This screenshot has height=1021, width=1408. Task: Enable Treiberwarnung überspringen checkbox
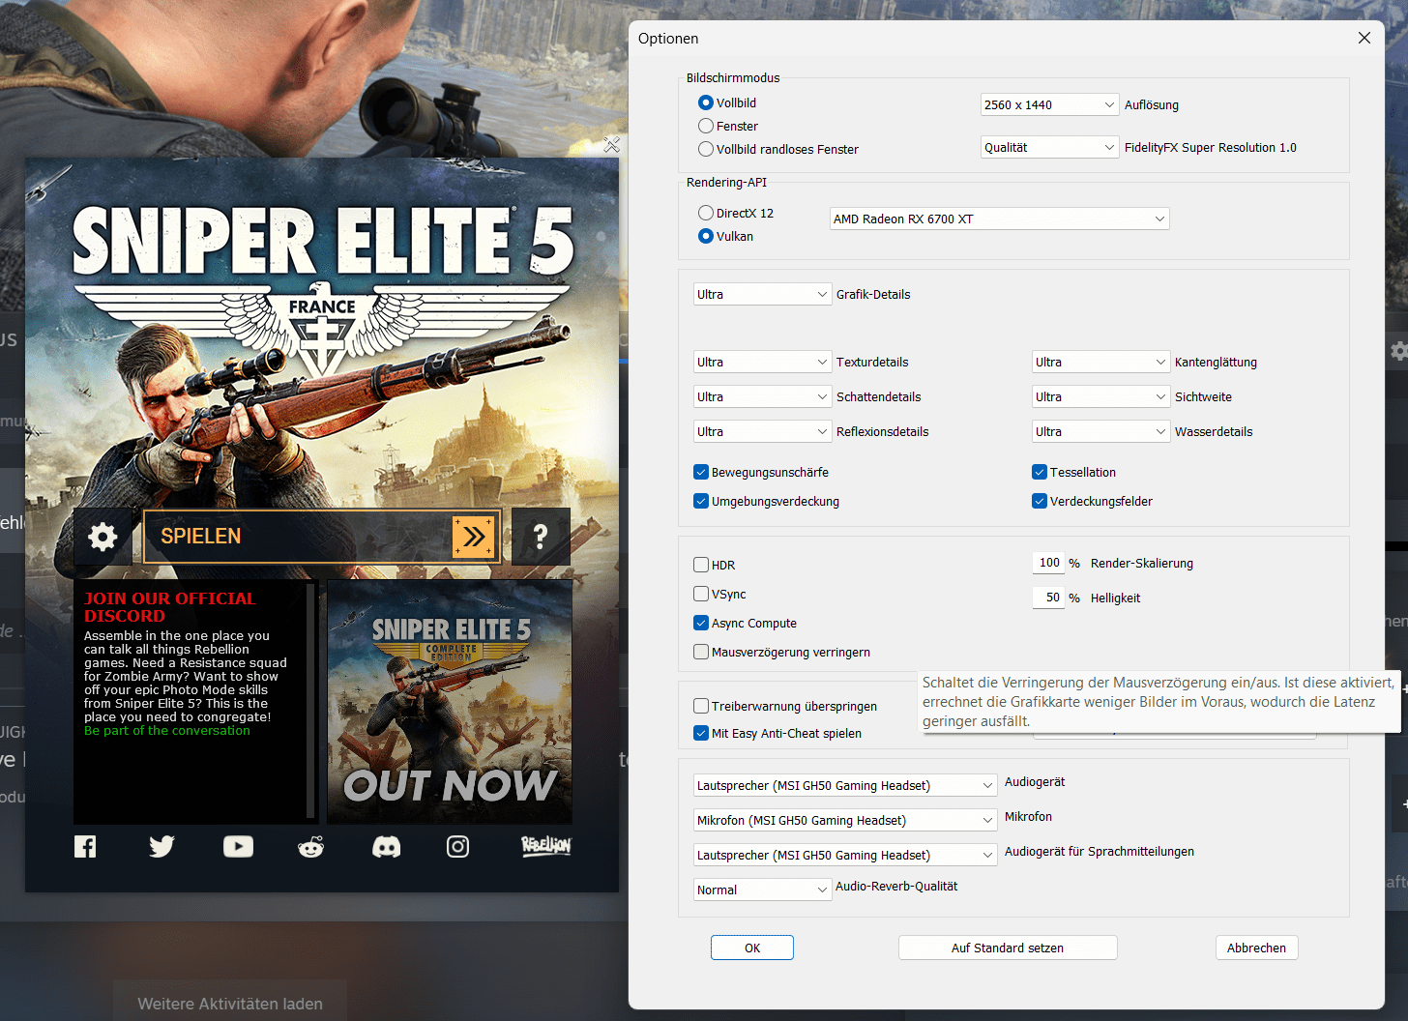click(x=701, y=706)
